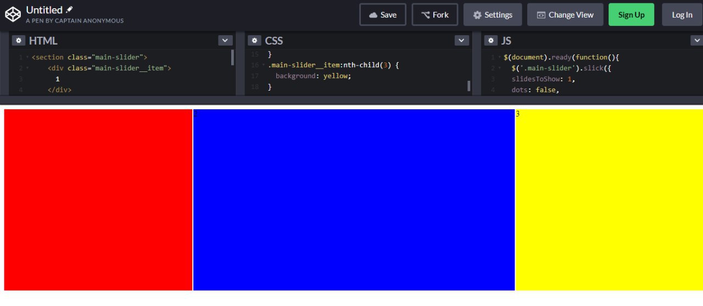Click the cloud icon in Save button
This screenshot has width=703, height=306.
coord(373,15)
